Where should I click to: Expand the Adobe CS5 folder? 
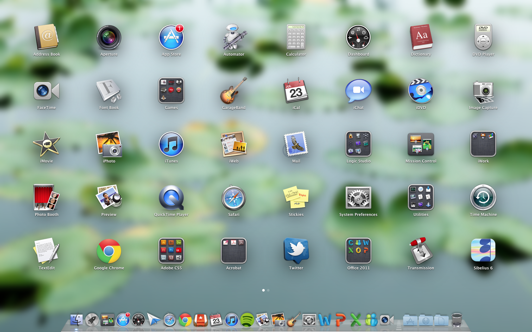coord(171,251)
